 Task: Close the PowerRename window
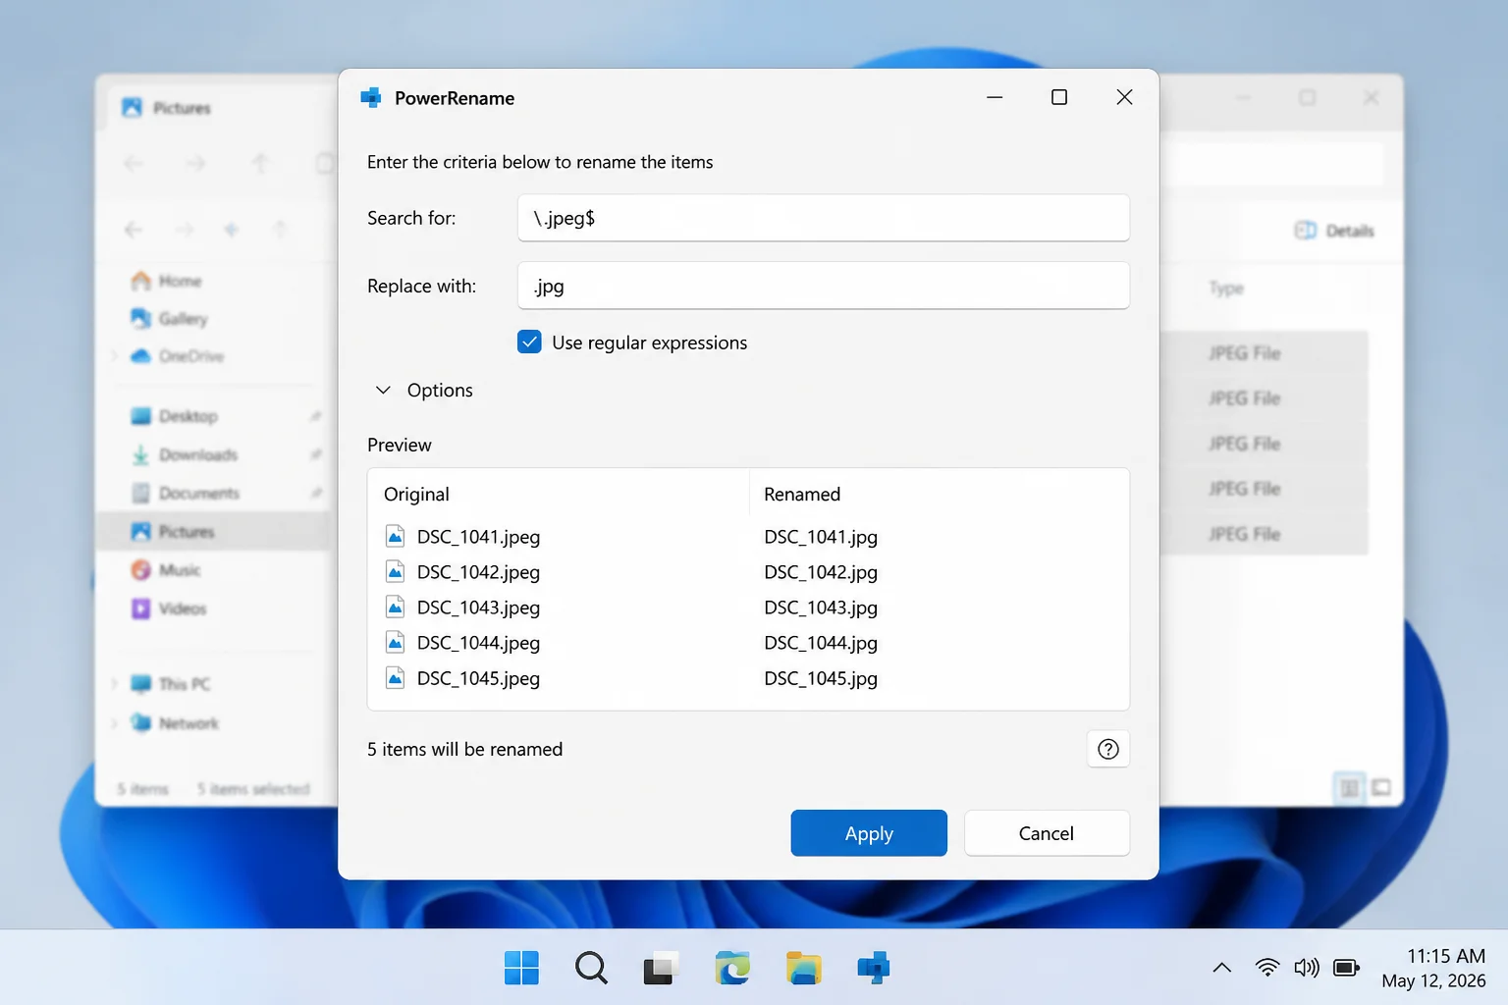tap(1124, 97)
